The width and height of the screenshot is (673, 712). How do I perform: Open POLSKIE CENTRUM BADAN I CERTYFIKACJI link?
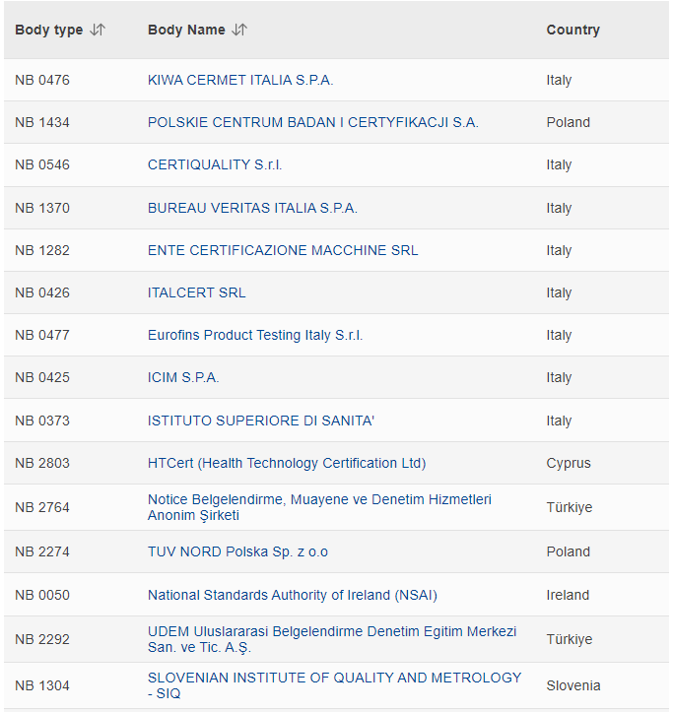tap(313, 122)
